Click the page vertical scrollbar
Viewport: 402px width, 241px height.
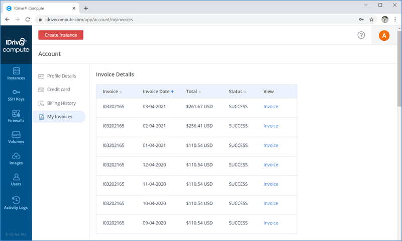pos(399,68)
